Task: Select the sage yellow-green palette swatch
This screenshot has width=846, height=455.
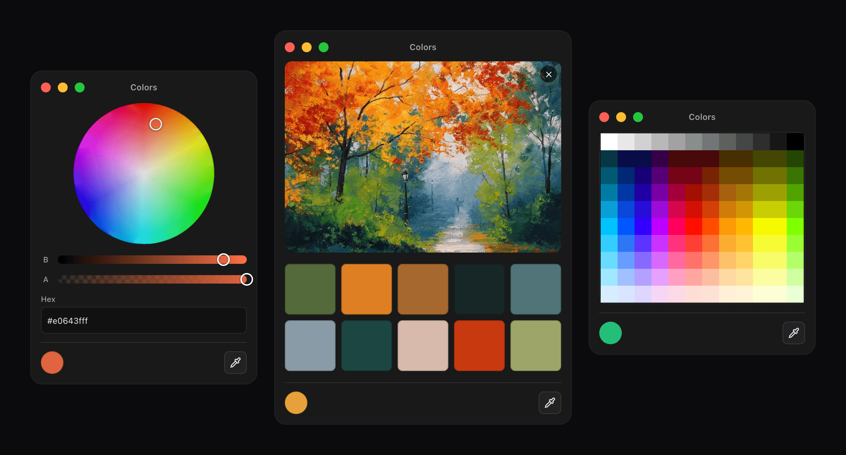Action: point(536,346)
